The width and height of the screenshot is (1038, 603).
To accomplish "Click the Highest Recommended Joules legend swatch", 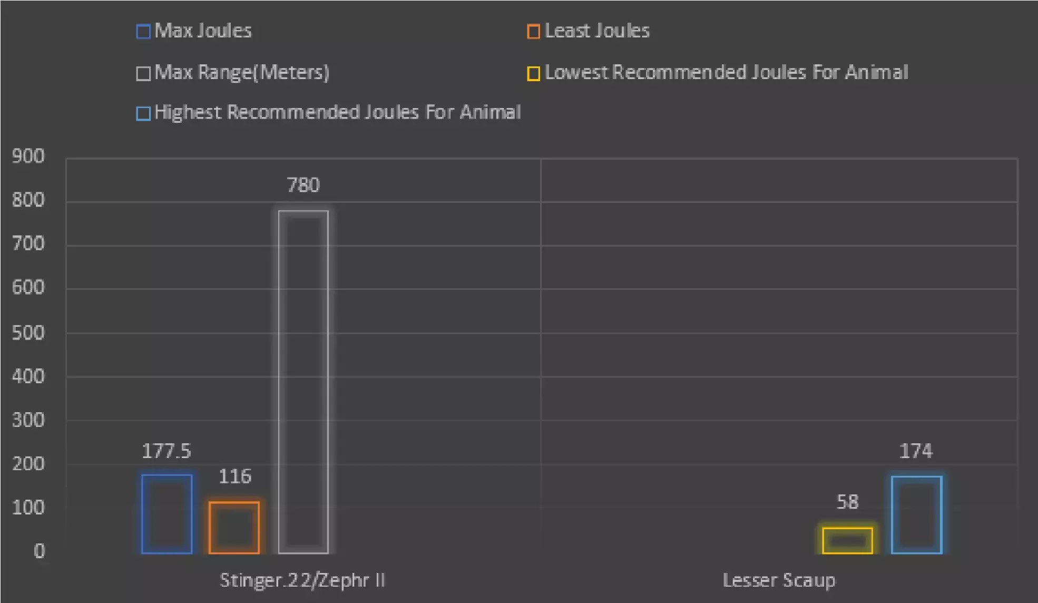I will [x=143, y=113].
